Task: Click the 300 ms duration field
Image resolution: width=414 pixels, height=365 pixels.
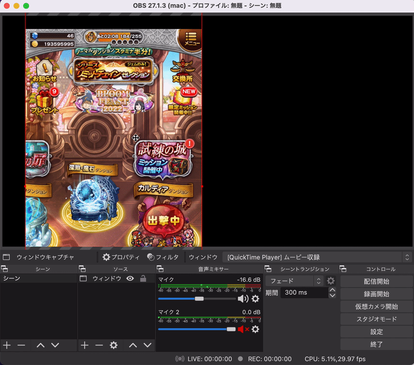Action: click(x=304, y=292)
